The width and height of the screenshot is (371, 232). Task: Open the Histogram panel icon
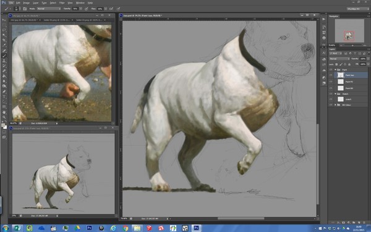pos(324,70)
